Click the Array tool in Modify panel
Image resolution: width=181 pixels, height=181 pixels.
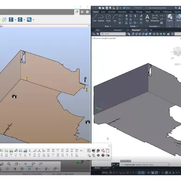135,23
